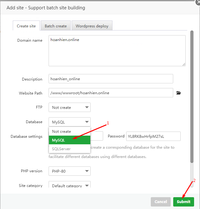Switch to Create site tab

[26, 26]
